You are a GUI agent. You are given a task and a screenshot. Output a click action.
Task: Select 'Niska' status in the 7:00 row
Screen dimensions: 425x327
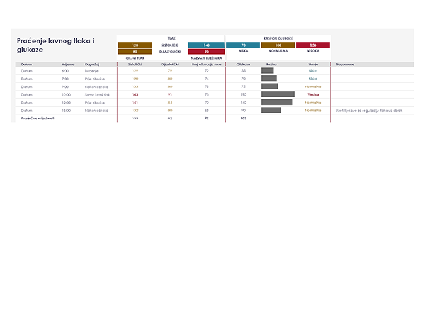tap(313, 79)
